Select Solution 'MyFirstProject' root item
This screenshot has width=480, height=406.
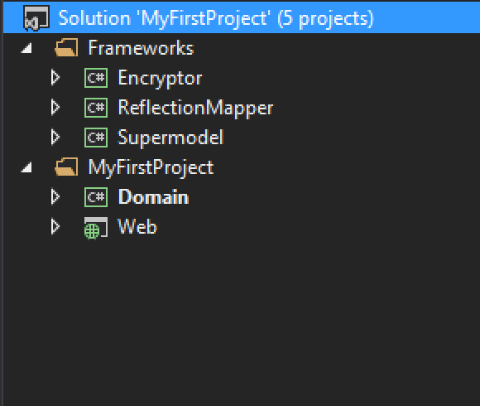coord(242,18)
